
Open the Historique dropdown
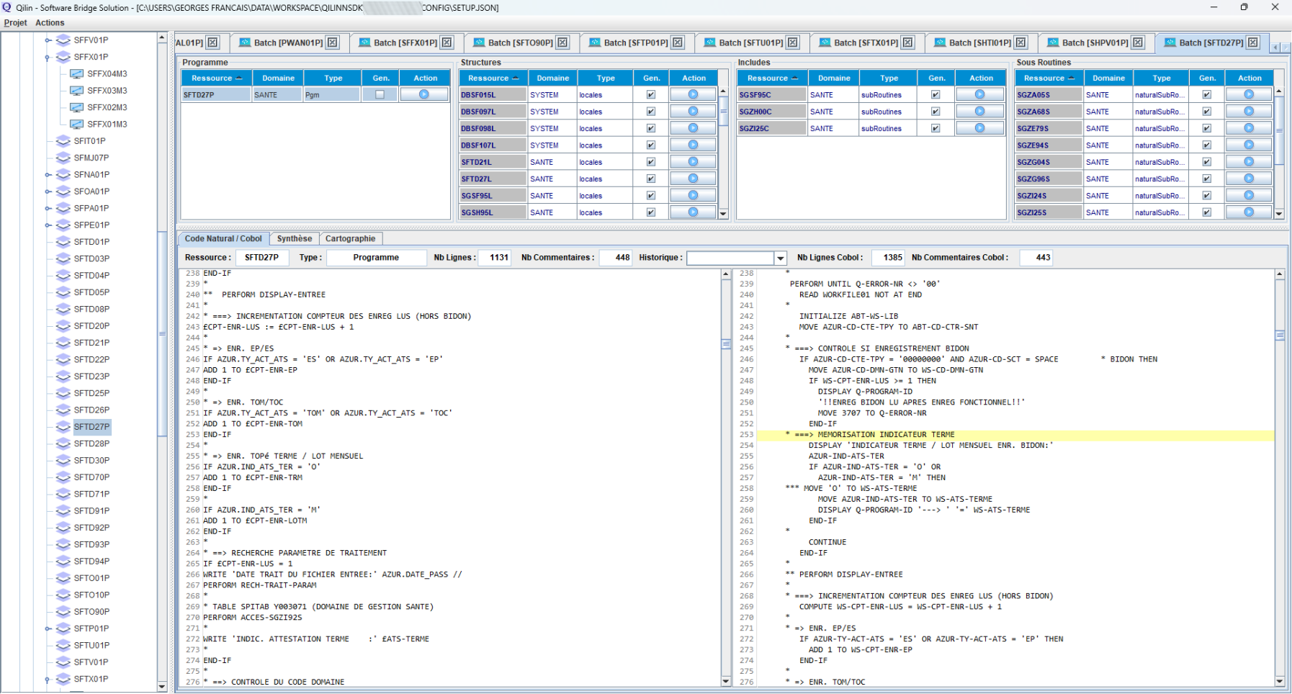(x=780, y=258)
